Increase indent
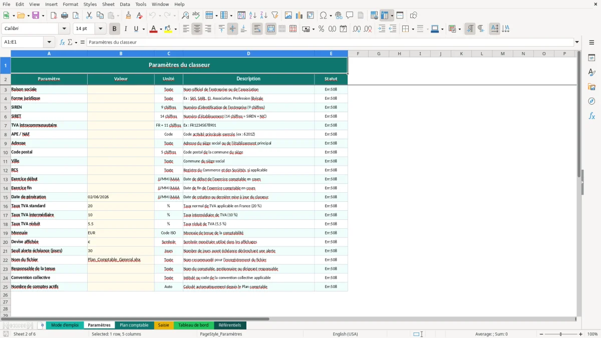The height and width of the screenshot is (338, 601). [382, 29]
